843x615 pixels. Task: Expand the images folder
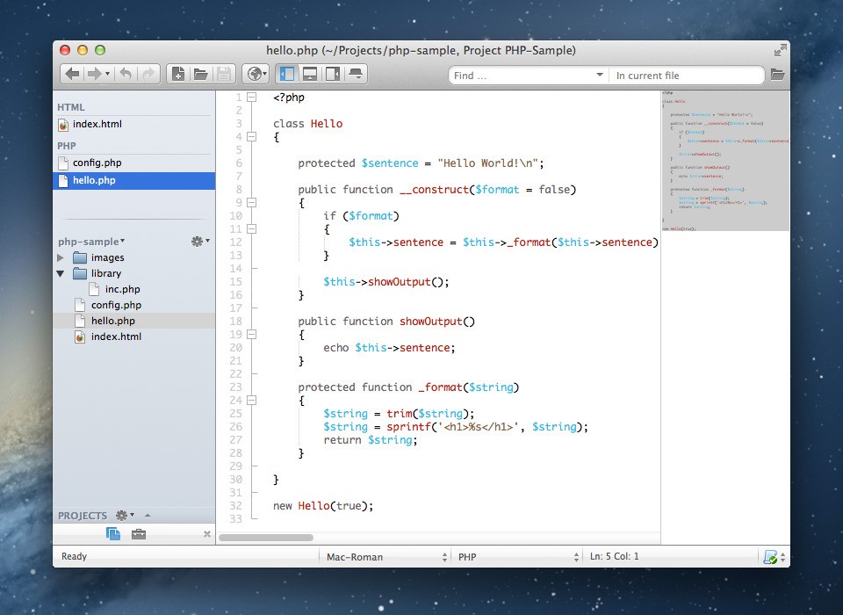61,258
